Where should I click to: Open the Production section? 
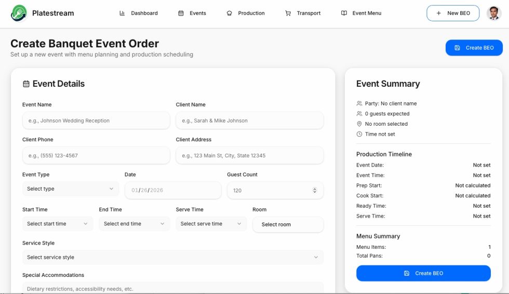246,14
